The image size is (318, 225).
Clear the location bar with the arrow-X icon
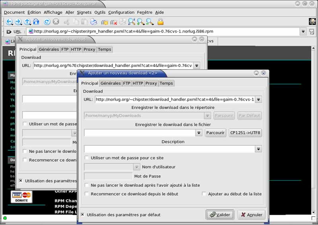coord(9,32)
